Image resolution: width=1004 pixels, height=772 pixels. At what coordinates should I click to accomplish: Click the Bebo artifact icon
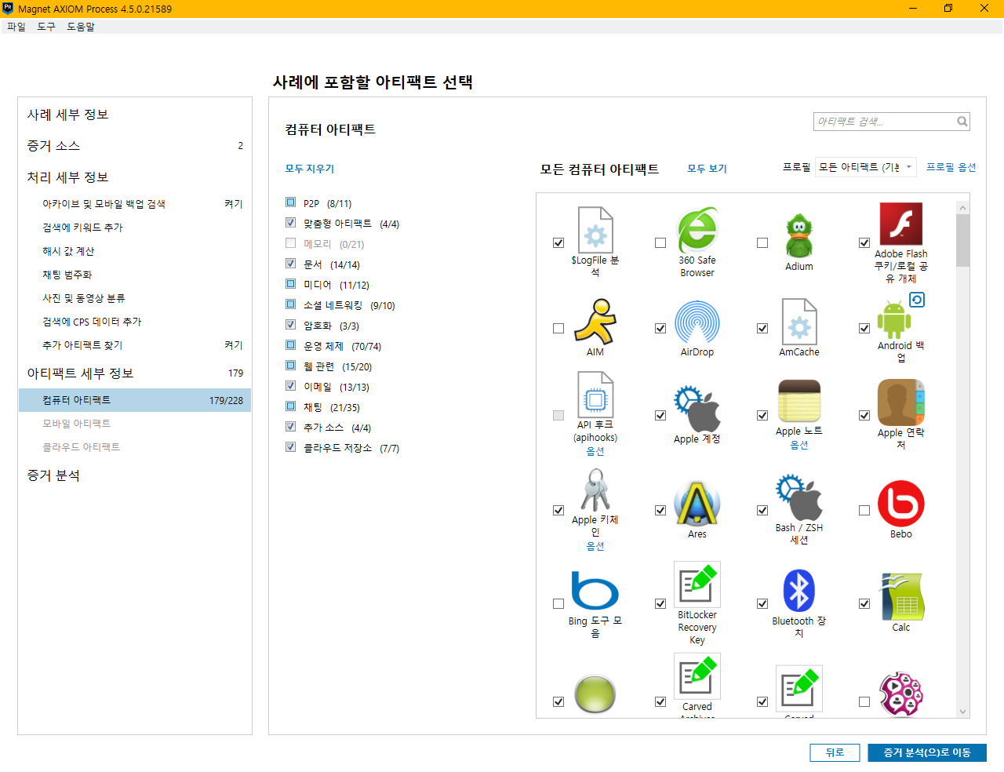tap(901, 503)
